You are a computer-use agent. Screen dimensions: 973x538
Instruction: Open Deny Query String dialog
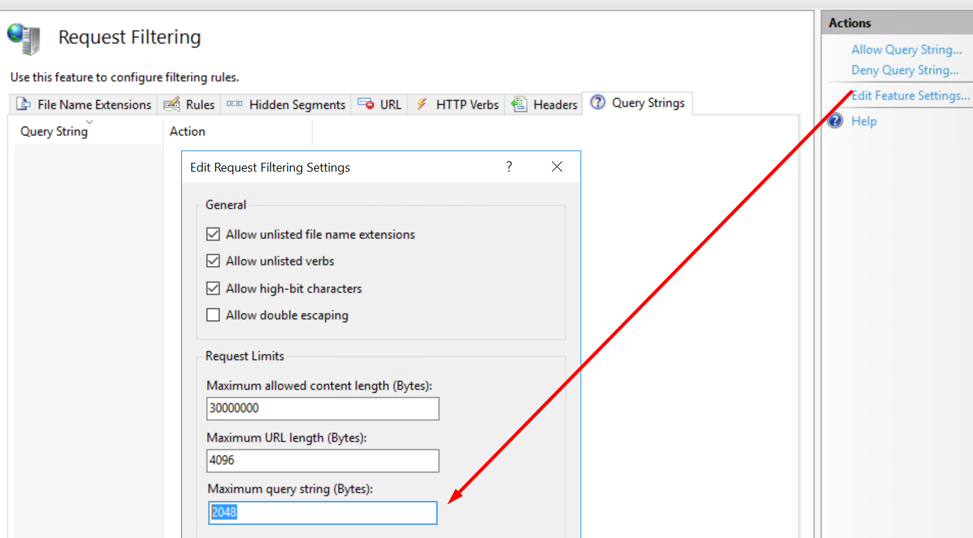click(x=905, y=70)
